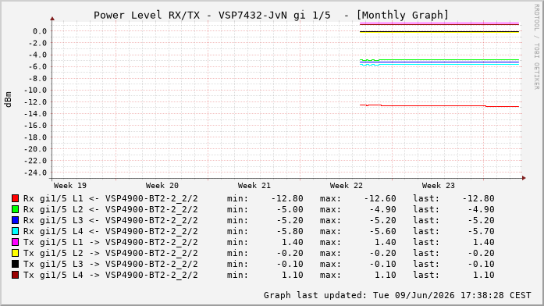Click the Week 20 axis label

point(162,186)
